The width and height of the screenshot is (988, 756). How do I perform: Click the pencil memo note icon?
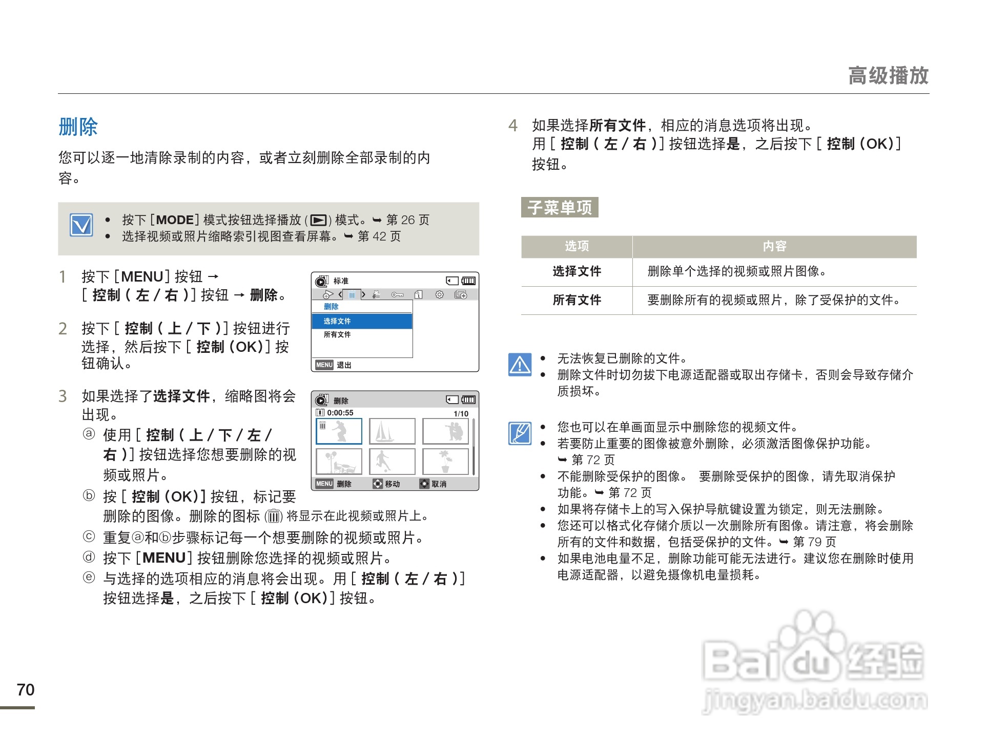[x=520, y=433]
